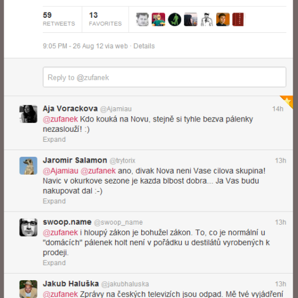
Task: Open first retweeter avatar with grayscale face
Action: (142, 20)
